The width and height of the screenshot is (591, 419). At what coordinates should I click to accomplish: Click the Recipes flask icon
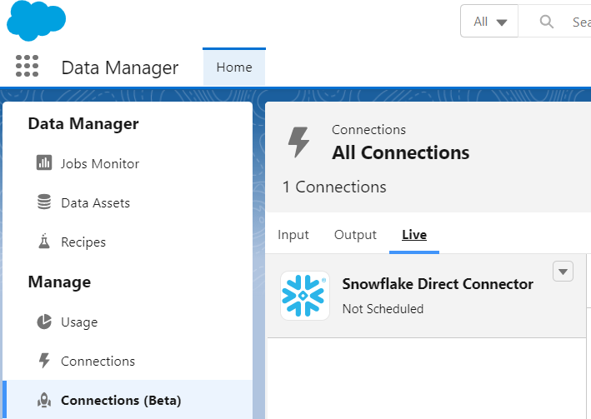pyautogui.click(x=44, y=242)
